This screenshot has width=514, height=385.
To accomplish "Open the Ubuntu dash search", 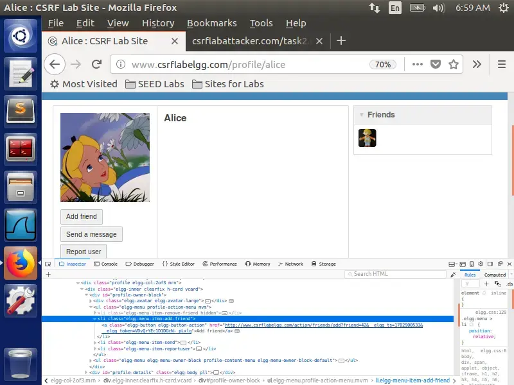I will tap(21, 36).
